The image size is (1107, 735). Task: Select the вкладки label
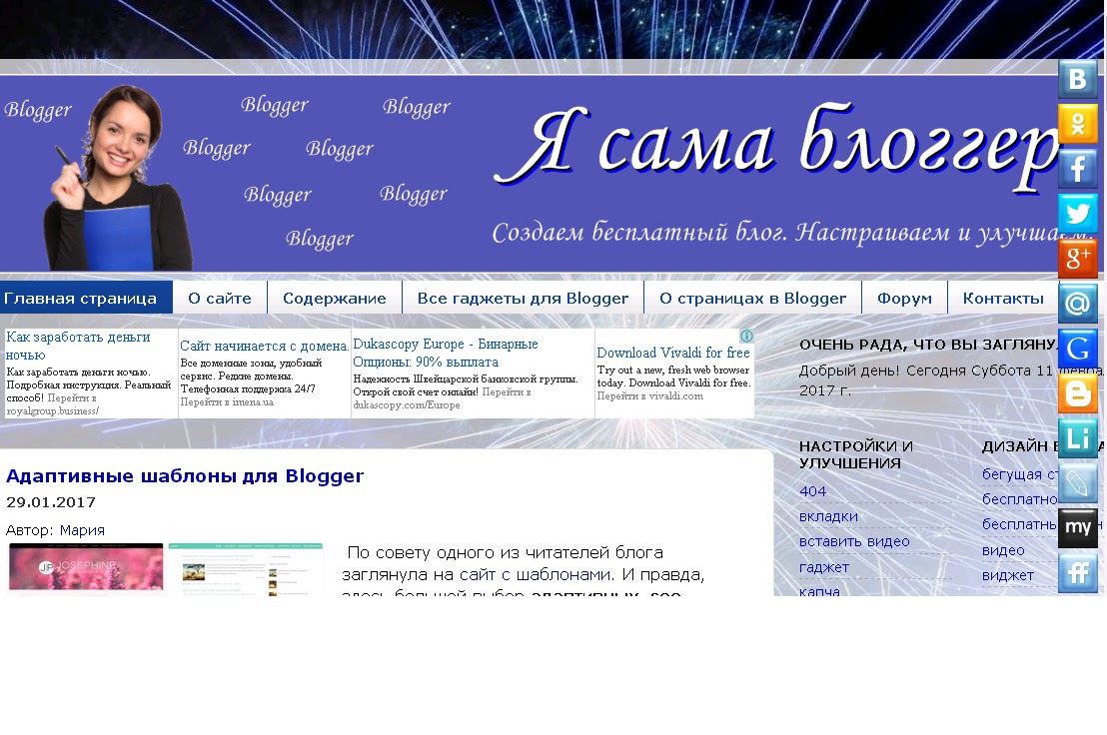click(828, 516)
